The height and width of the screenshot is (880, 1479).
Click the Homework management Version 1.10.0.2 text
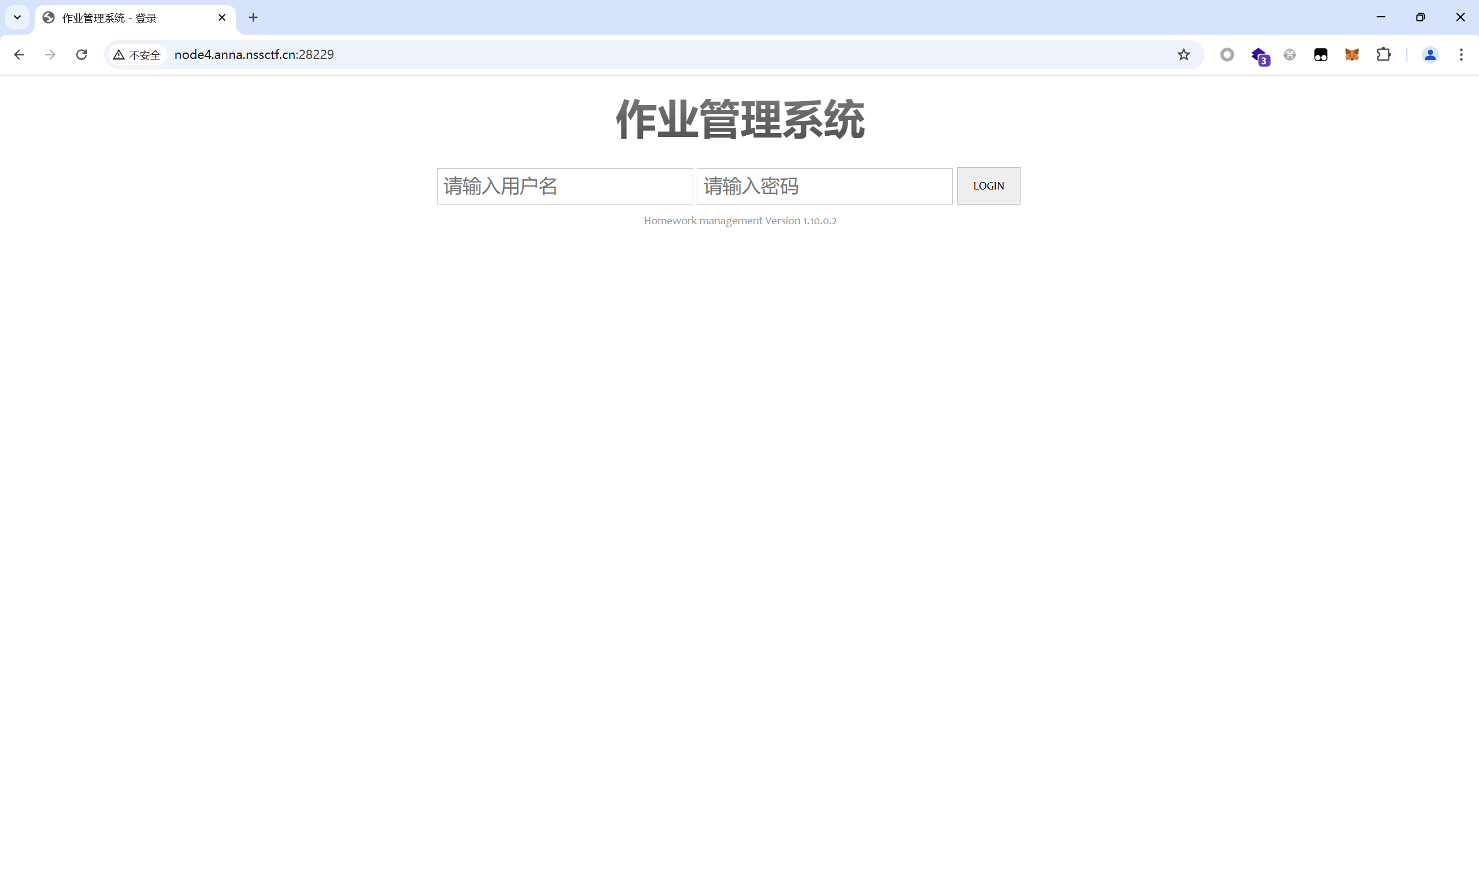[x=740, y=221]
